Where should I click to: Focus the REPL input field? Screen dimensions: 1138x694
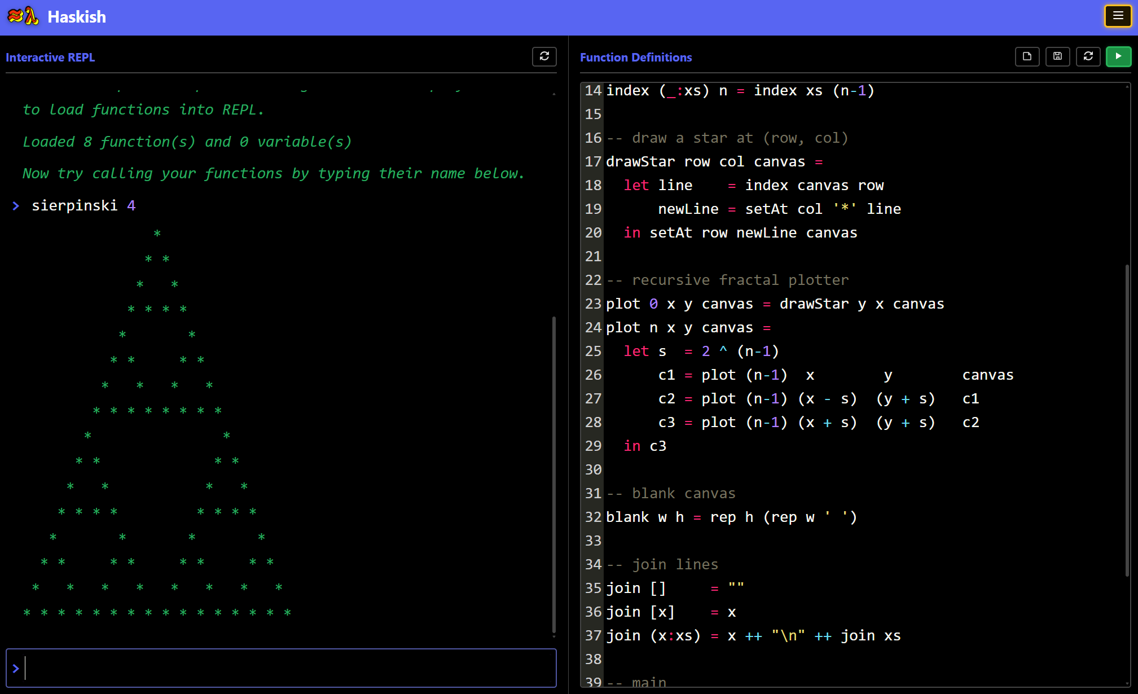coord(281,668)
